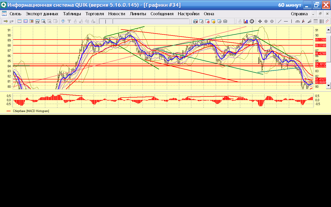Image resolution: width=331 pixels, height=207 pixels.
Task: Select the horizontal line tool
Action: tap(286, 21)
